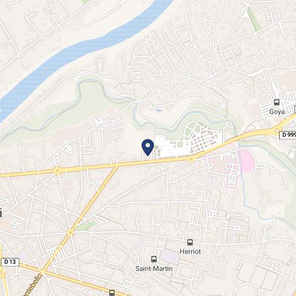This screenshot has width=296, height=296.
Task: Click the partially visible Montebello street label
Action: (32, 285)
